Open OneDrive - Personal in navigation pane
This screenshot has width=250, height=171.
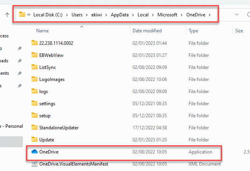[x=11, y=126]
